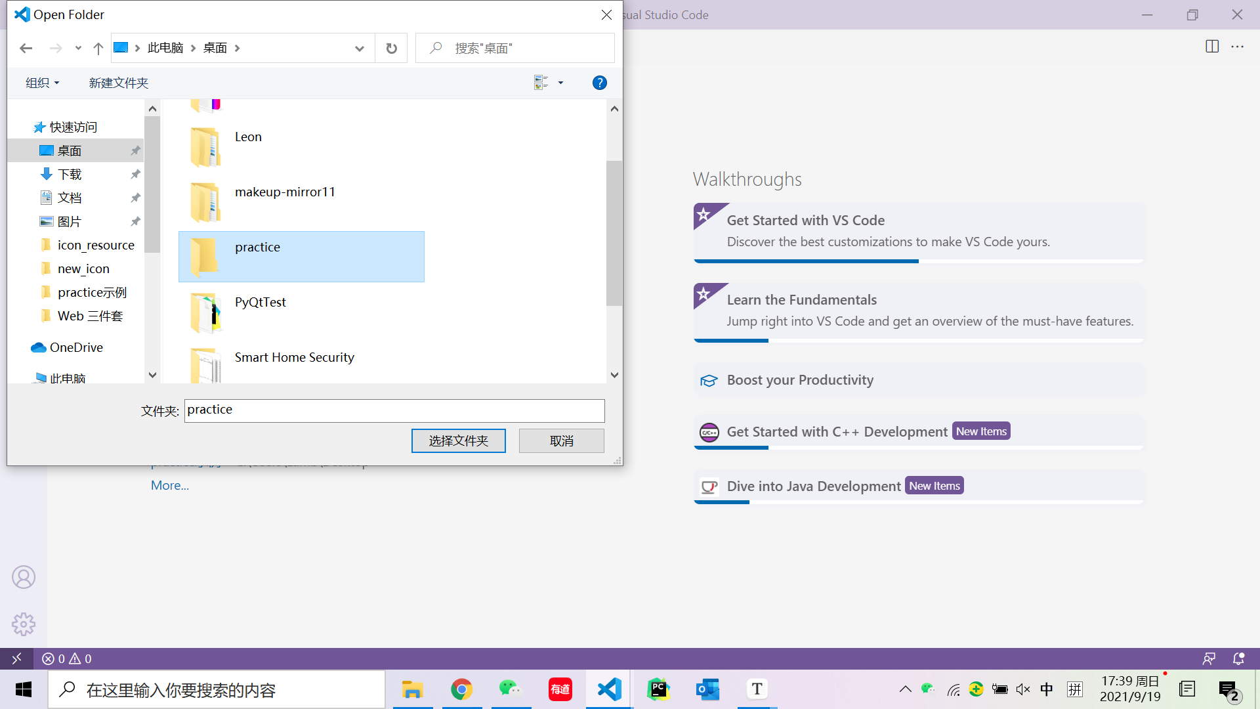The width and height of the screenshot is (1260, 709).
Task: Open the dialog help question icon
Action: 599,83
